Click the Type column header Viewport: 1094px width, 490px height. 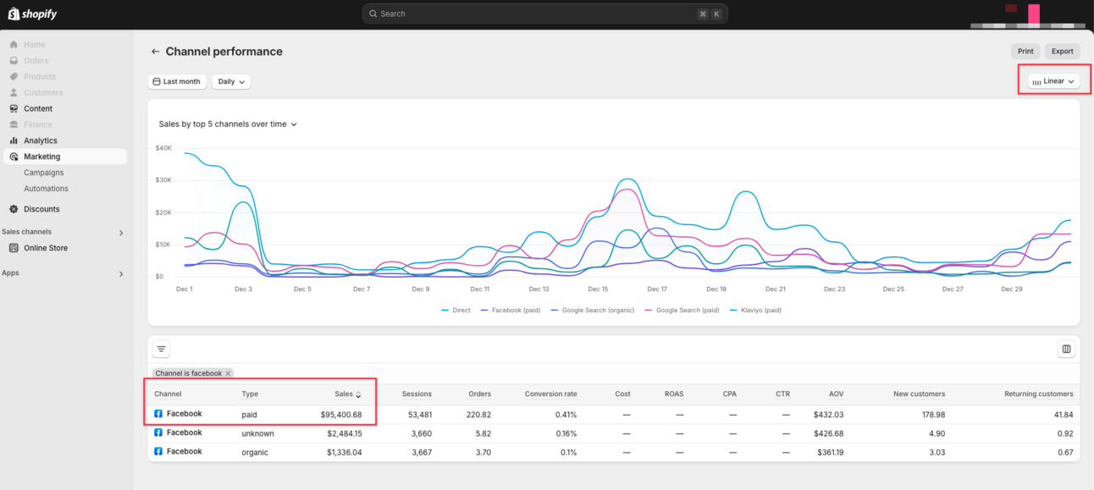click(250, 394)
